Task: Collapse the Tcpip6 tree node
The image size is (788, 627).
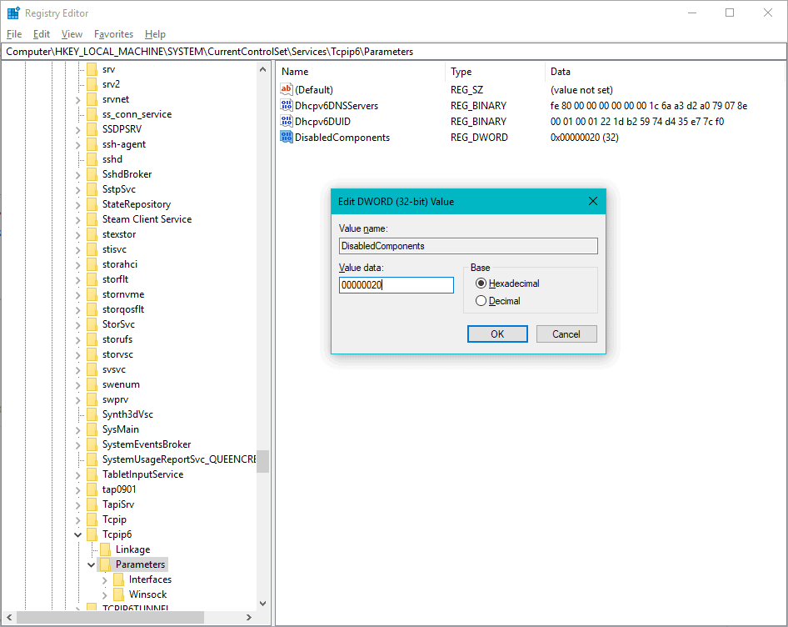Action: pyautogui.click(x=78, y=534)
